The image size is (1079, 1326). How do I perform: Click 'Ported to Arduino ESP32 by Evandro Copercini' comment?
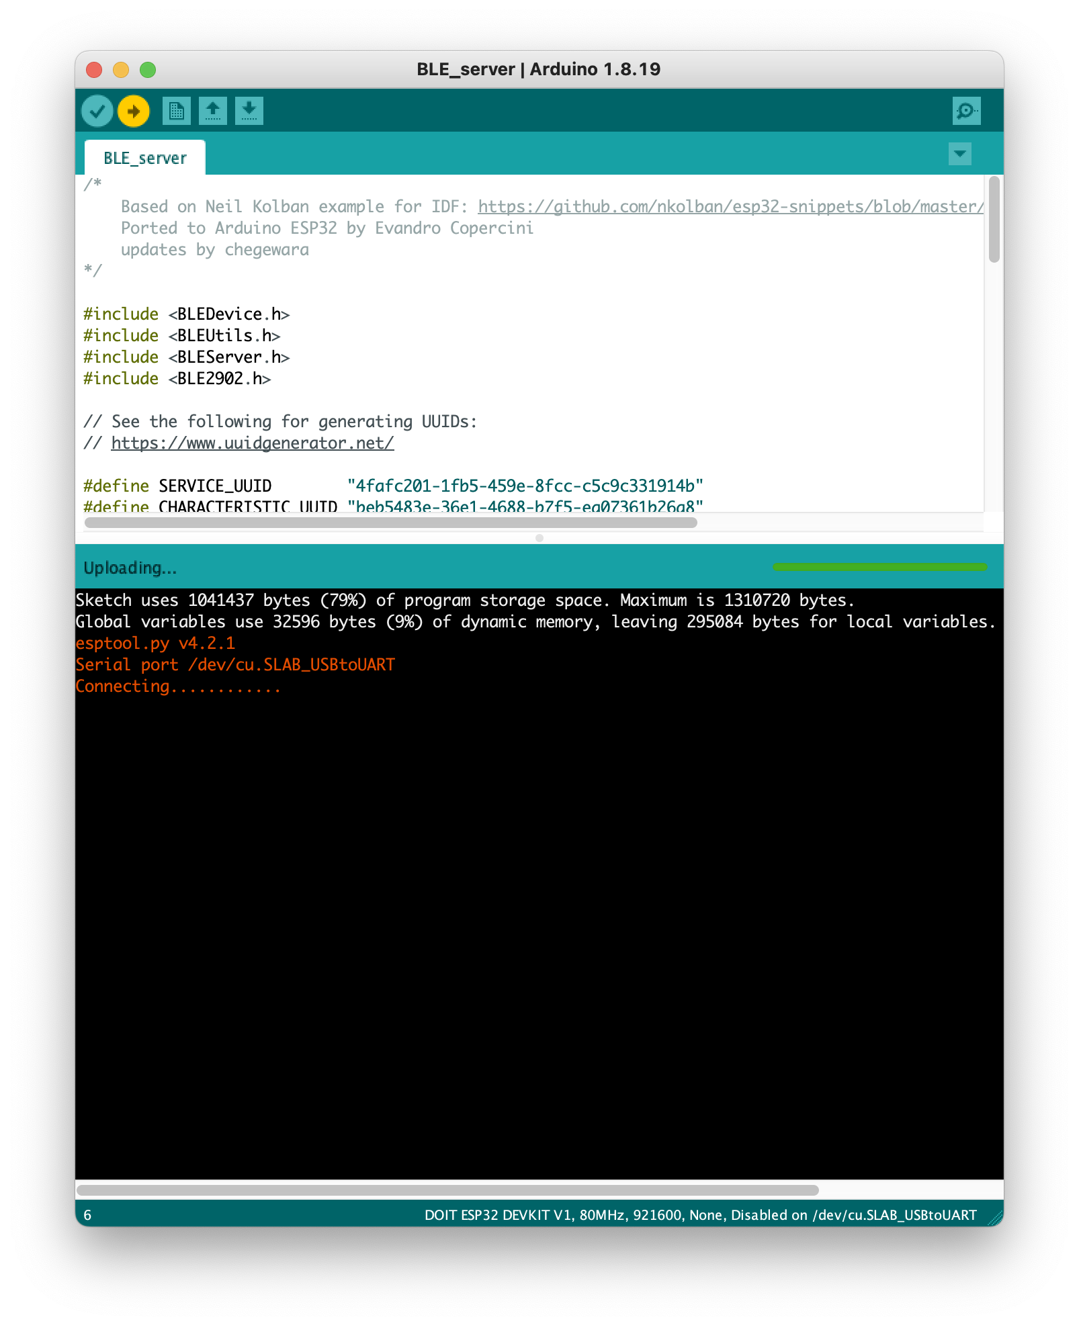(x=327, y=228)
